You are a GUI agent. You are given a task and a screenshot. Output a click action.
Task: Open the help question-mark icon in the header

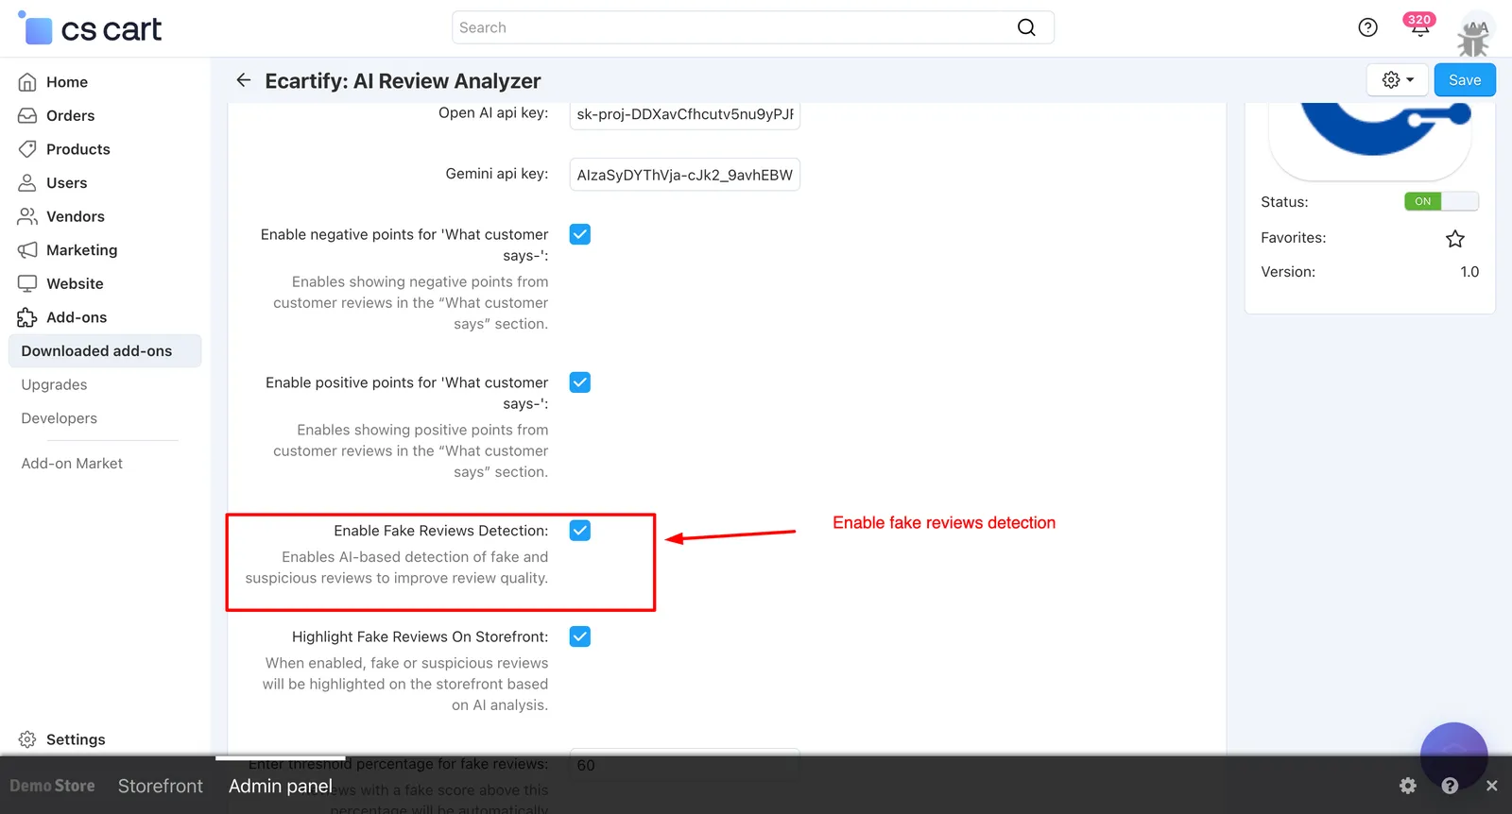point(1367,27)
